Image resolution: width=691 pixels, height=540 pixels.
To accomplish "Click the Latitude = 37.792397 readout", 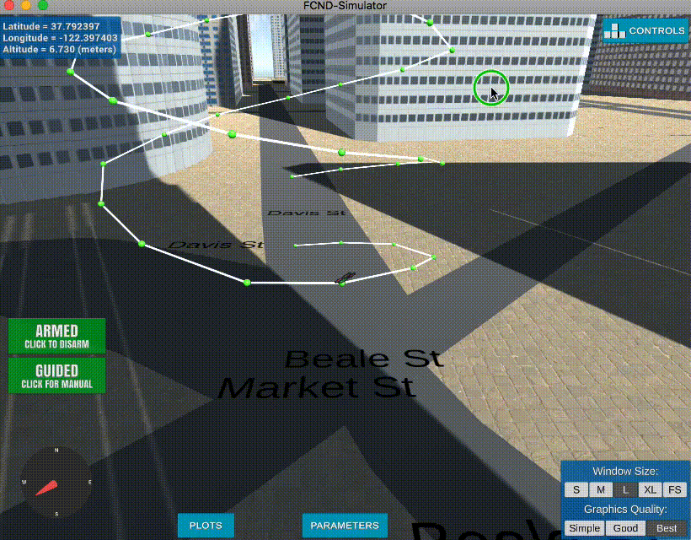I will pyautogui.click(x=51, y=26).
